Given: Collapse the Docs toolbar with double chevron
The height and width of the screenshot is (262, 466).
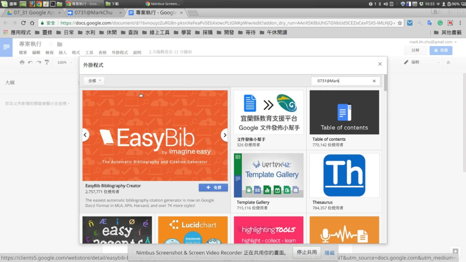Looking at the screenshot, I should [448, 62].
